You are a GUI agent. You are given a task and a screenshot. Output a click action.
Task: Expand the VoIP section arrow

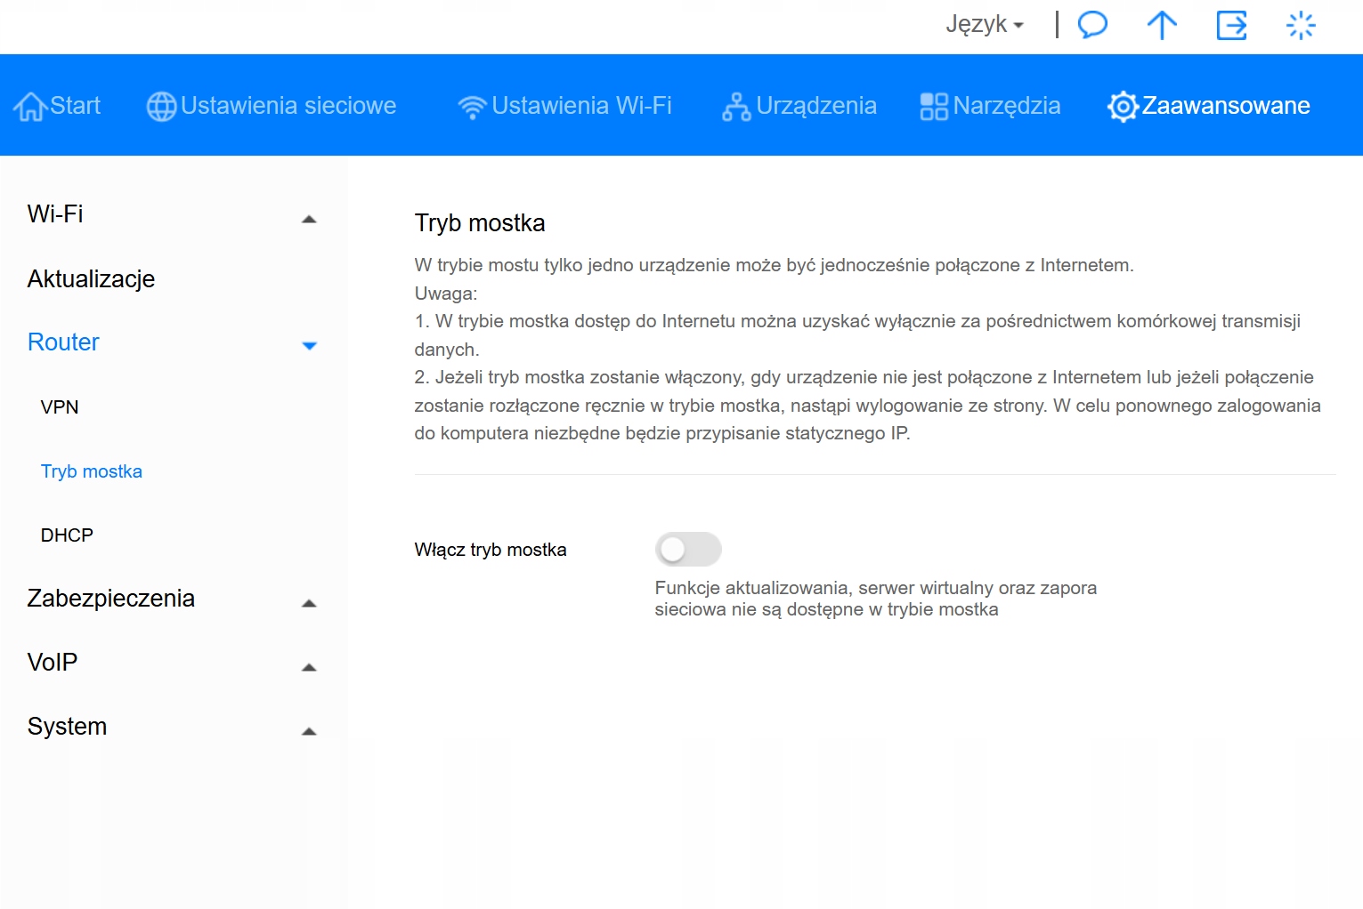(x=309, y=667)
